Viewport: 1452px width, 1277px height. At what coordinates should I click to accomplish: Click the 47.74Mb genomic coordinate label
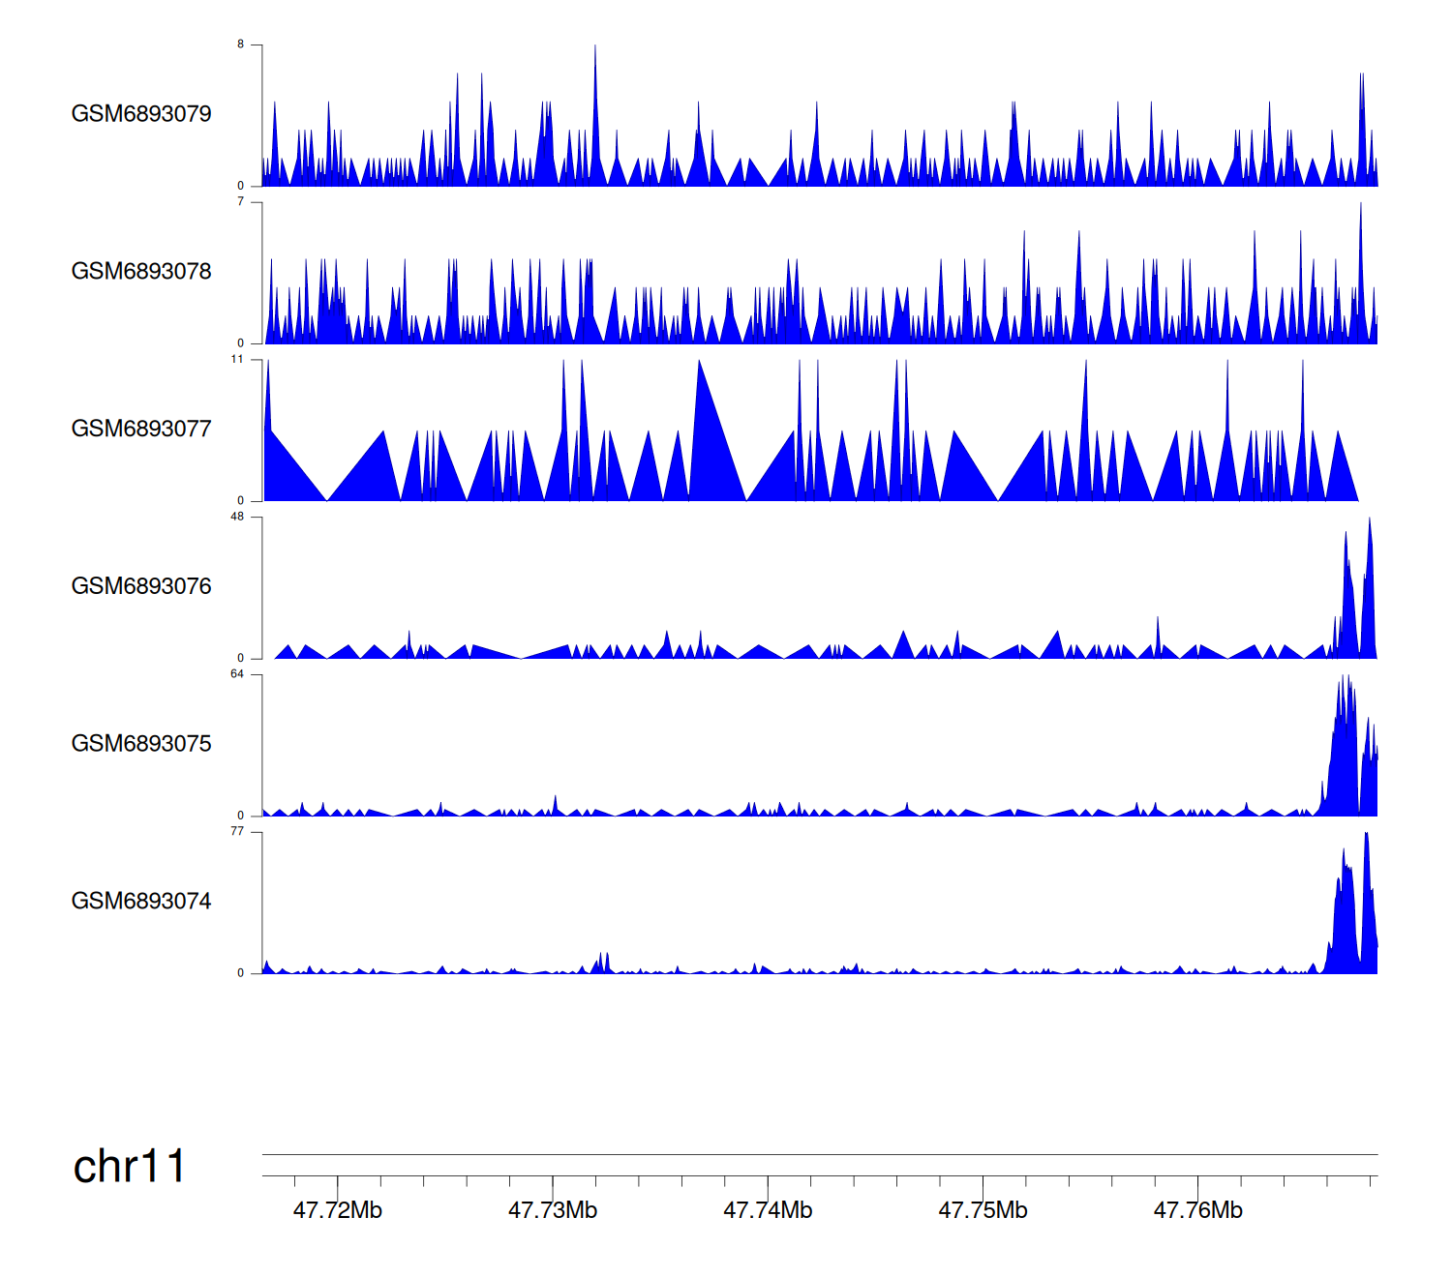pos(768,1211)
